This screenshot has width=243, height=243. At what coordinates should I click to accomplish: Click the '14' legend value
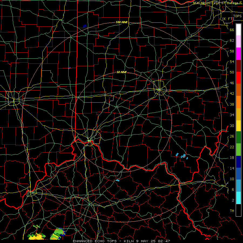point(232,168)
